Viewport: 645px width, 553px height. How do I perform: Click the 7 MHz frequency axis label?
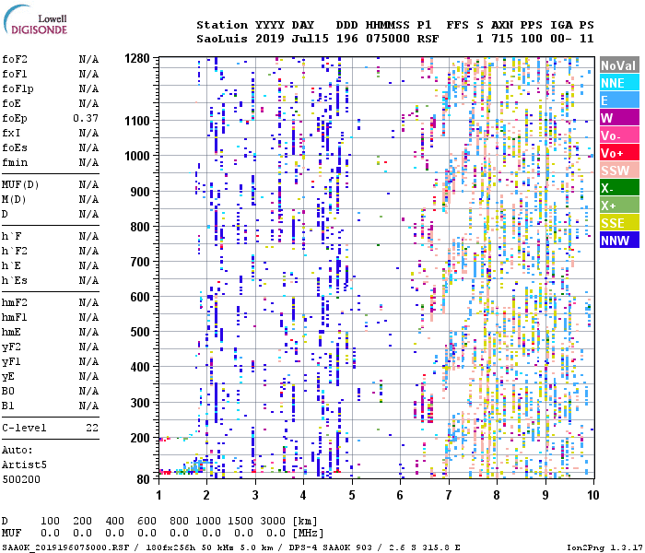(x=449, y=495)
